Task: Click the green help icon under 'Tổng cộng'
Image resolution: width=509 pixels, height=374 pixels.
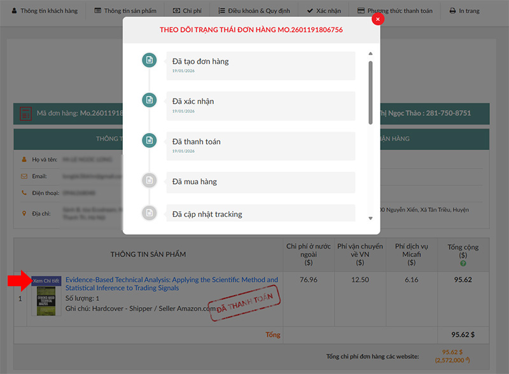Action: pos(463,263)
